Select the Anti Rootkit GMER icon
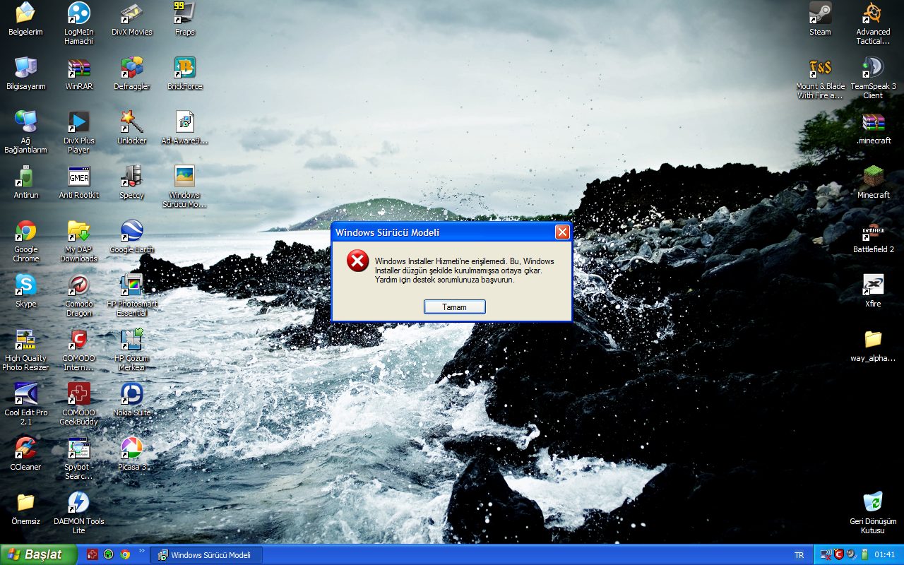904x565 pixels. (78, 182)
